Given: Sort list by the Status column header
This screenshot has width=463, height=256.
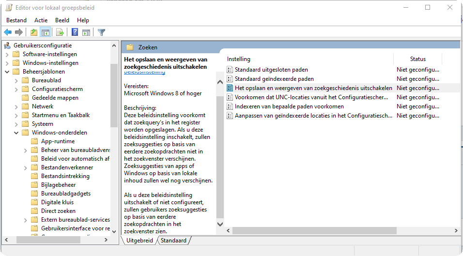Looking at the screenshot, I should (417, 59).
